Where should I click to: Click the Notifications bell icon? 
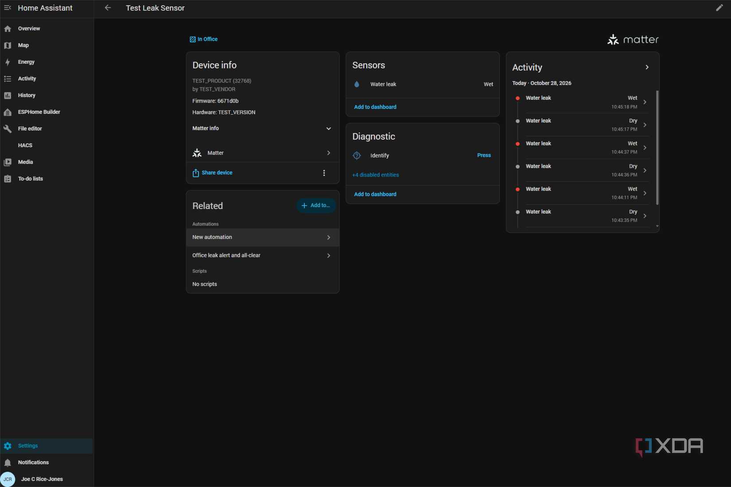pyautogui.click(x=8, y=463)
